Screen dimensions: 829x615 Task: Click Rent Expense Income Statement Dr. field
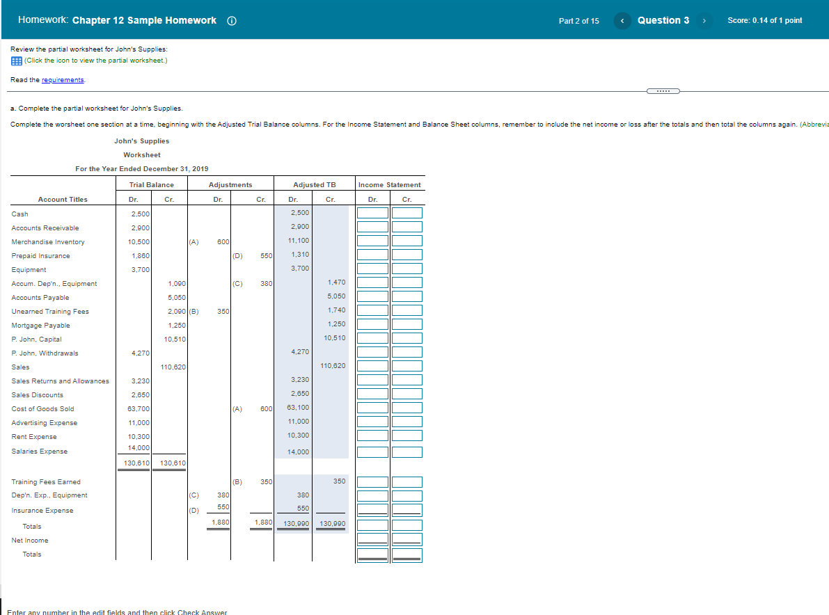(372, 436)
